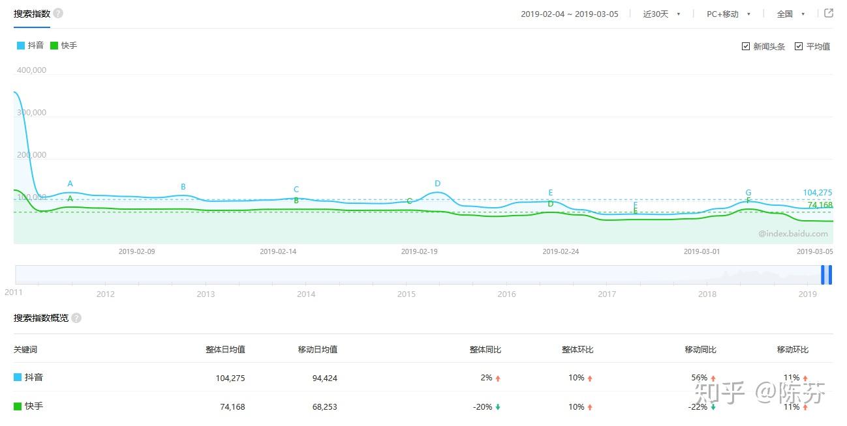The image size is (847, 426).
Task: Open green news marker F
Action: [748, 201]
